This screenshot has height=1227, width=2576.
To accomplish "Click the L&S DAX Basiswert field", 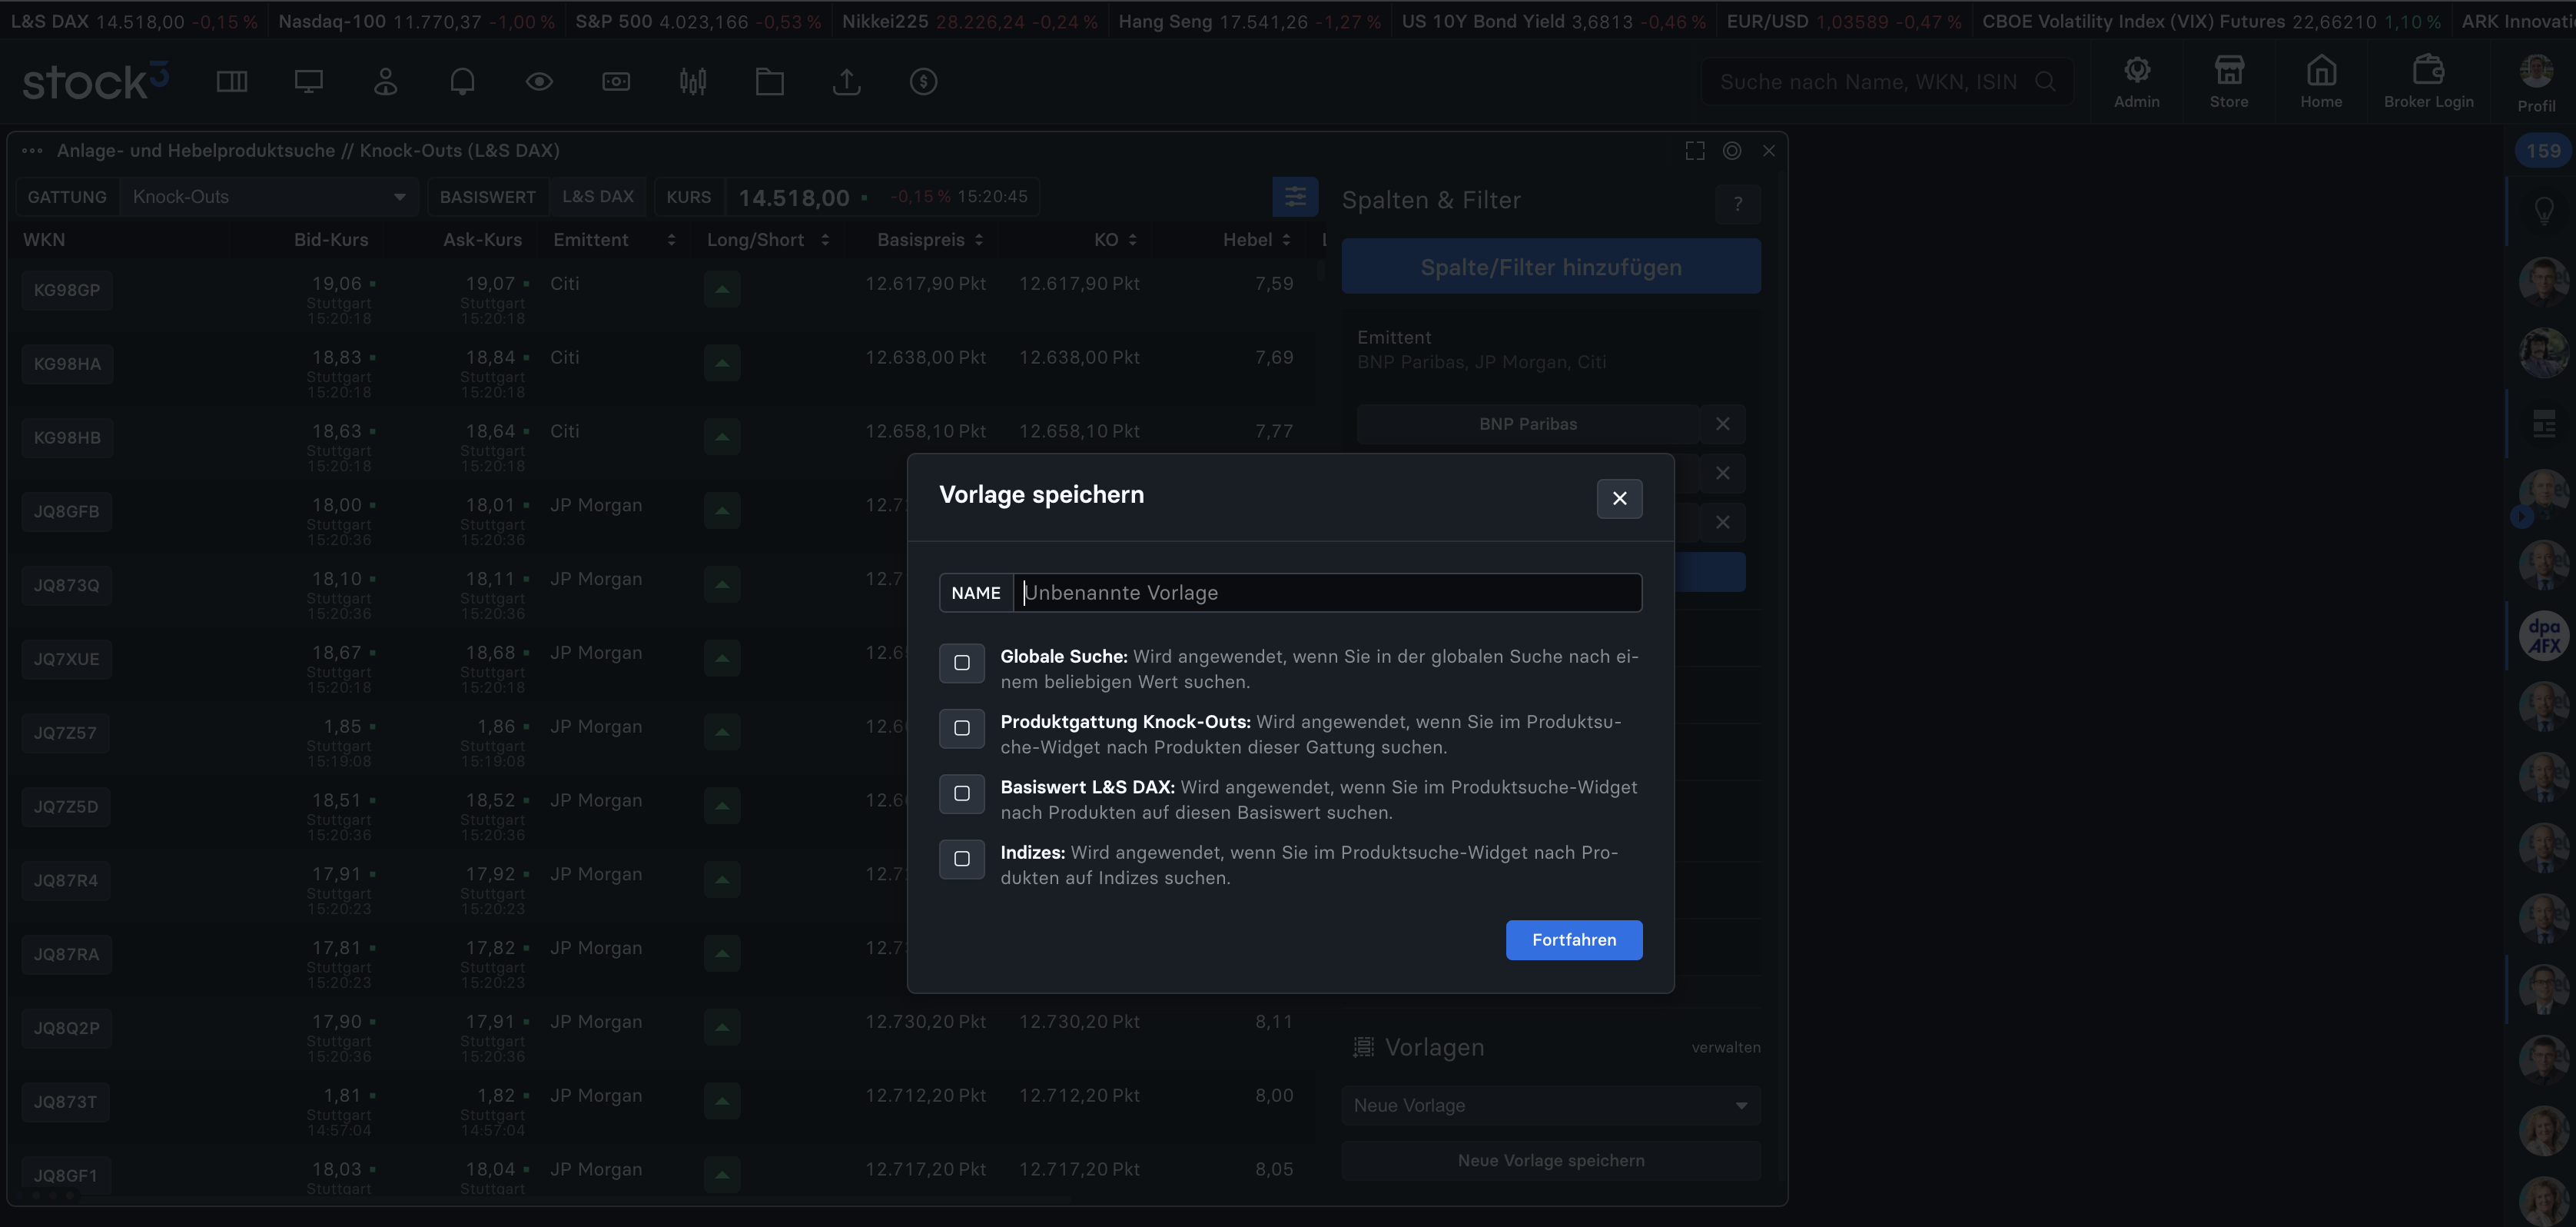I will coord(597,197).
